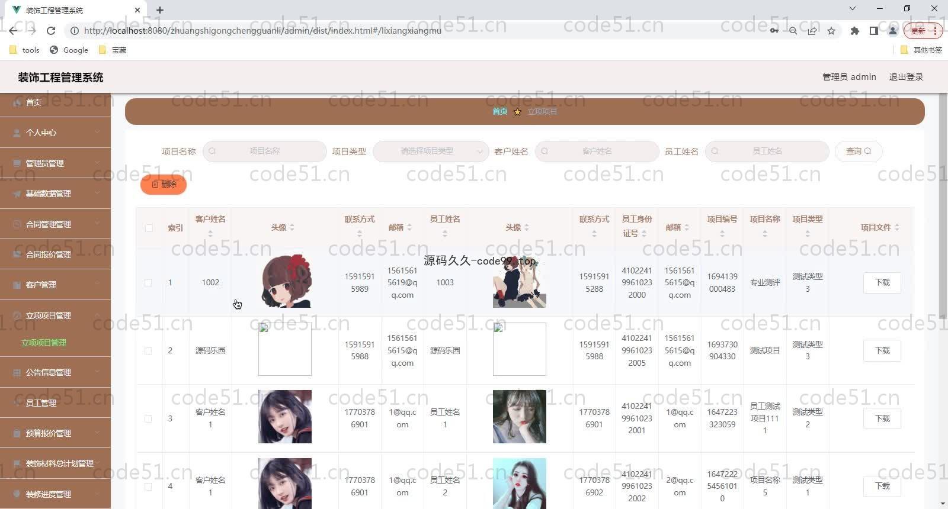The height and width of the screenshot is (509, 948).
Task: Toggle the browser side panel icon
Action: [x=873, y=31]
